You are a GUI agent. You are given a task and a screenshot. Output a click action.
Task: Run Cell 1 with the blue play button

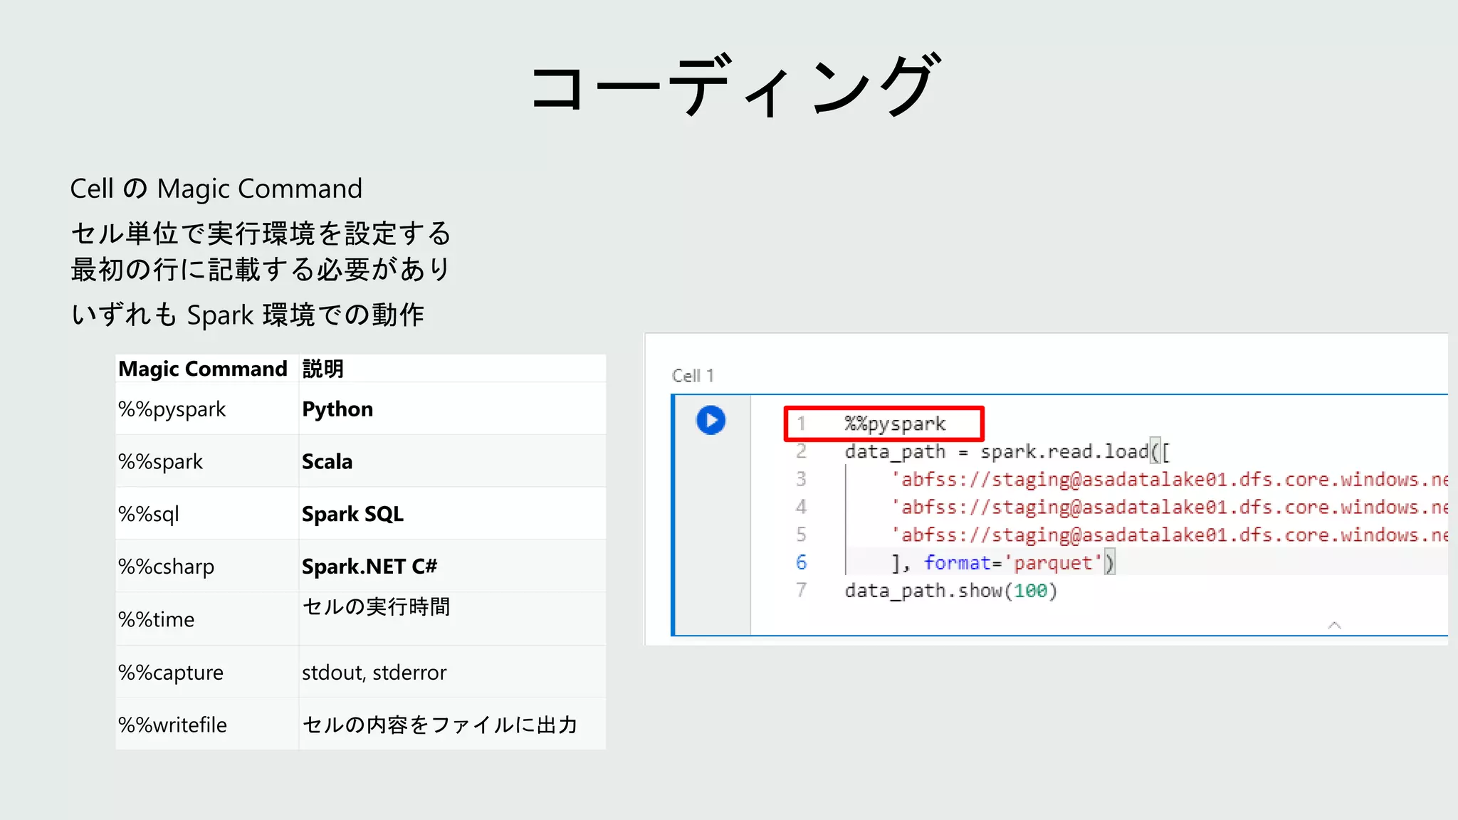click(x=710, y=420)
